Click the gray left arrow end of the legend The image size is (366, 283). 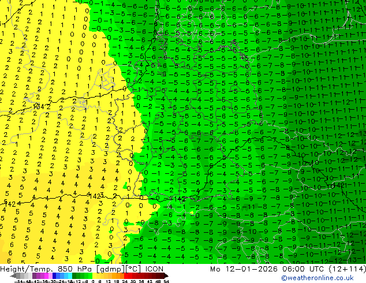(x=13, y=276)
